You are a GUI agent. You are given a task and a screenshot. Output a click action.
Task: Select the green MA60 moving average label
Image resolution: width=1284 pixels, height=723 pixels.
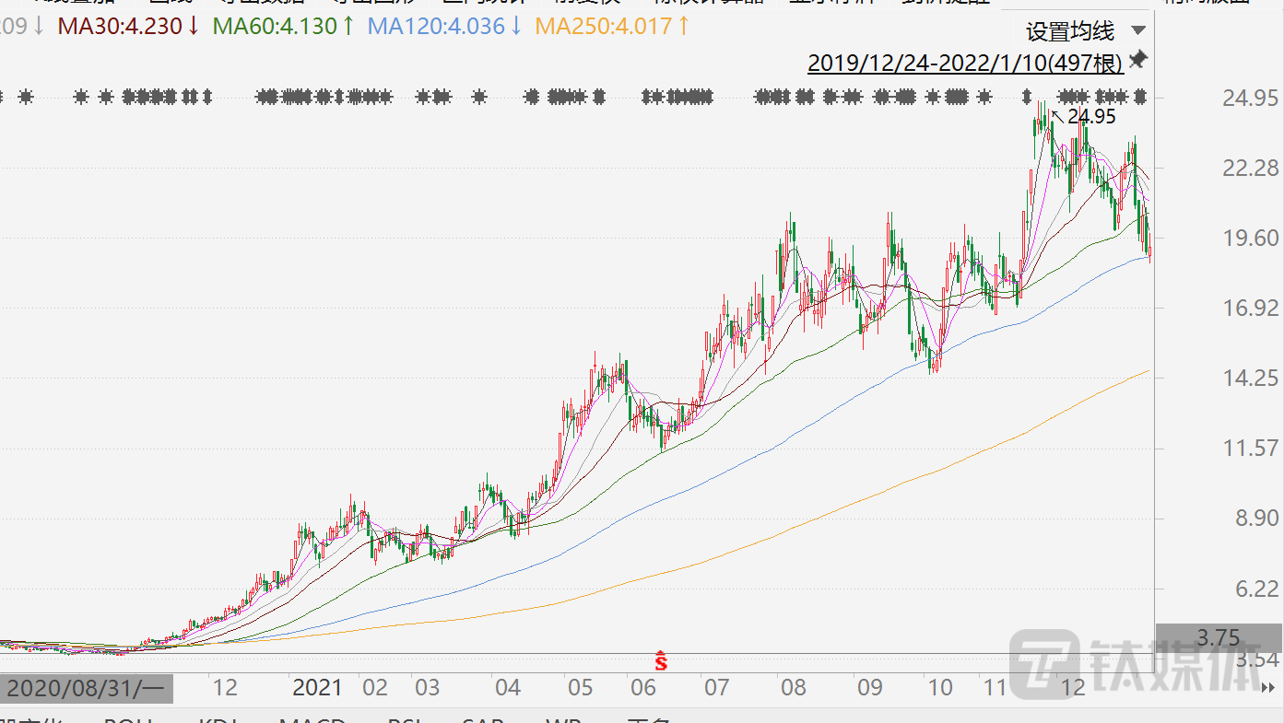283,26
